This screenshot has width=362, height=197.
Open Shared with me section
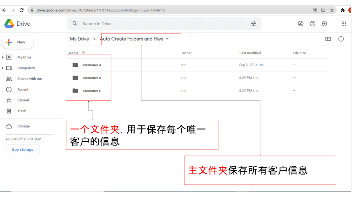(29, 79)
